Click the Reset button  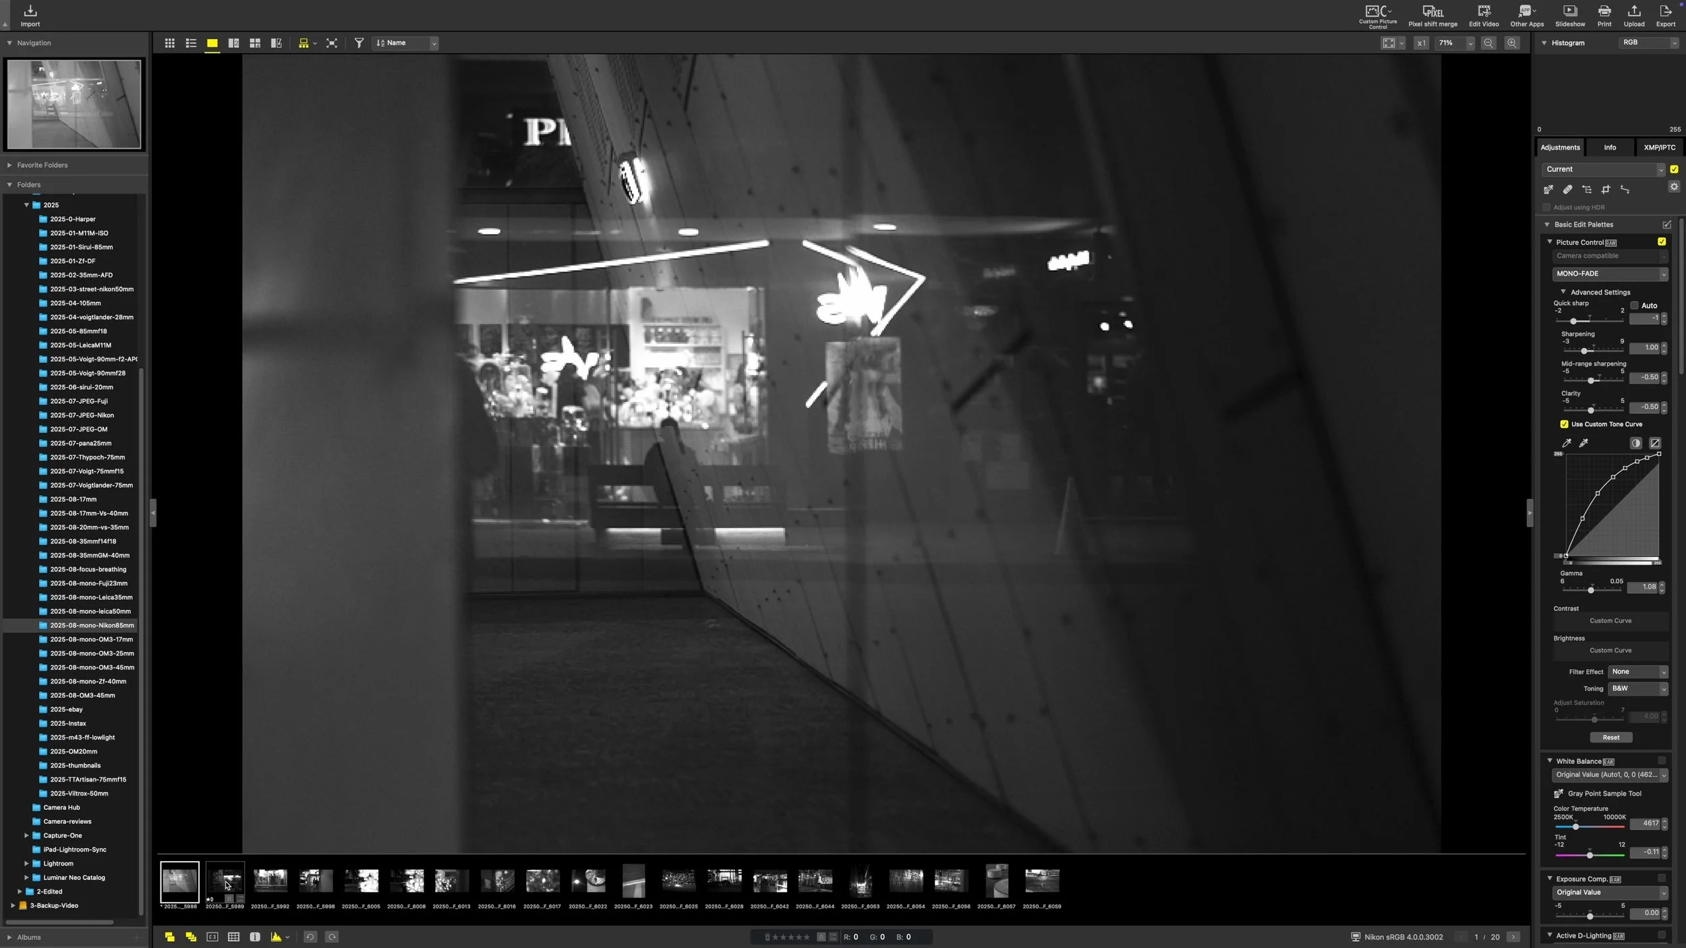point(1610,737)
